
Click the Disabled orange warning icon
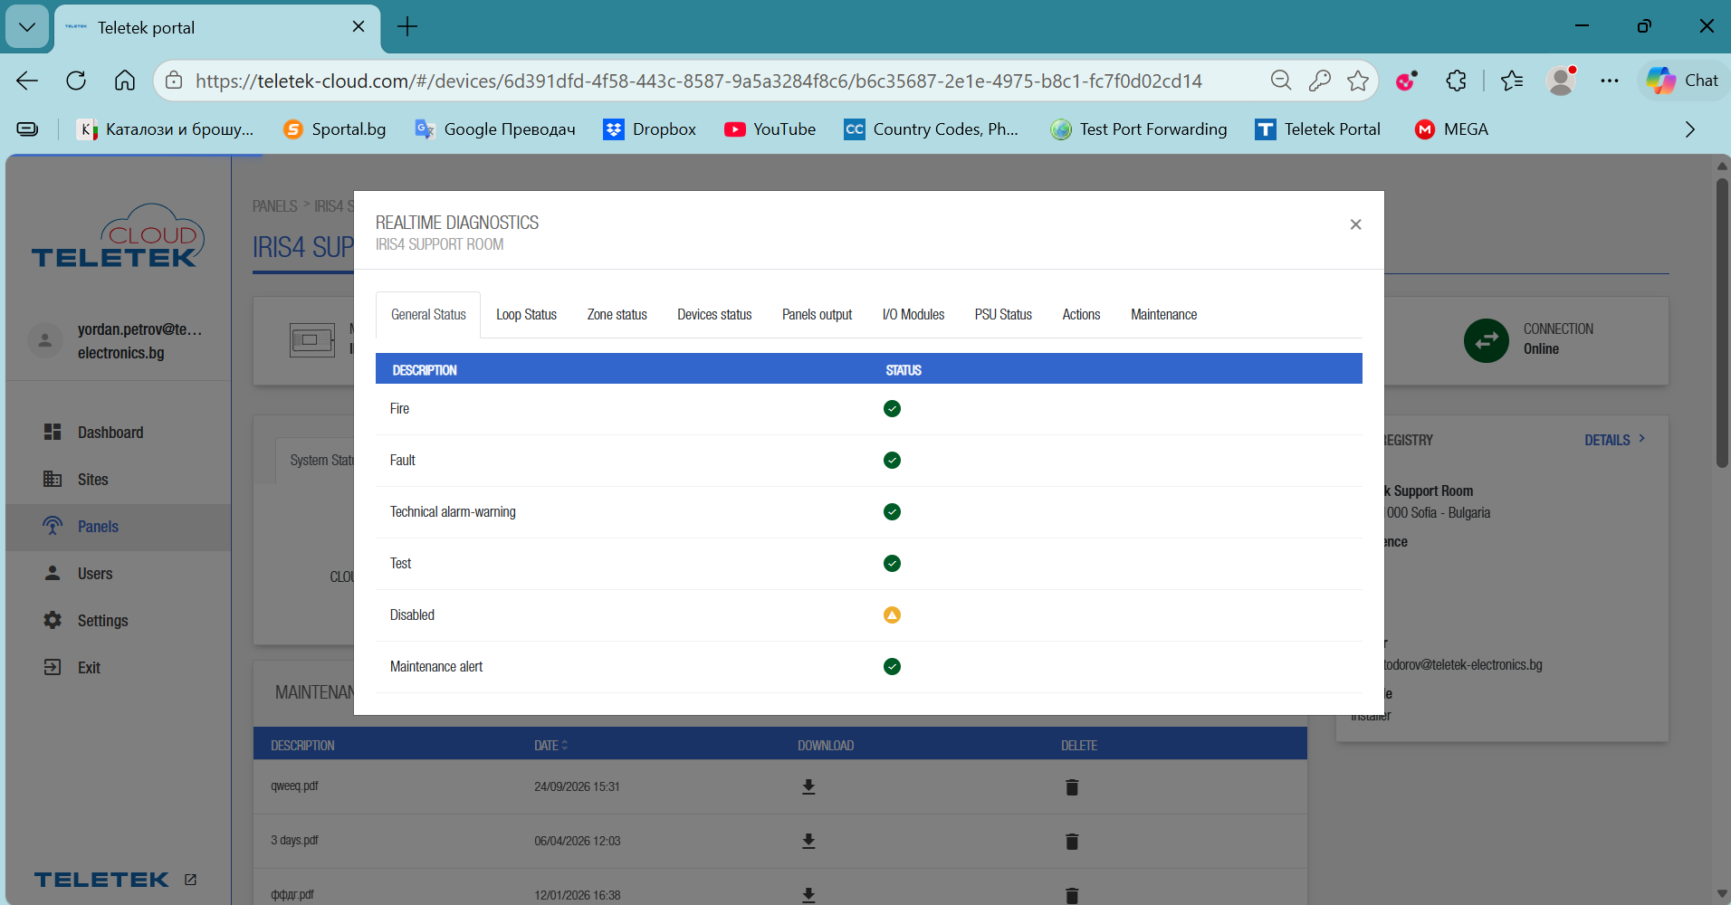point(892,615)
